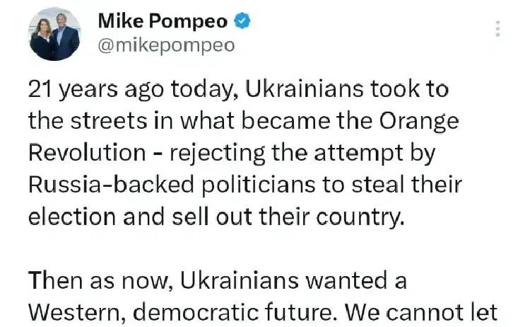Open Mike Pompeo's round profile picture

54,35
